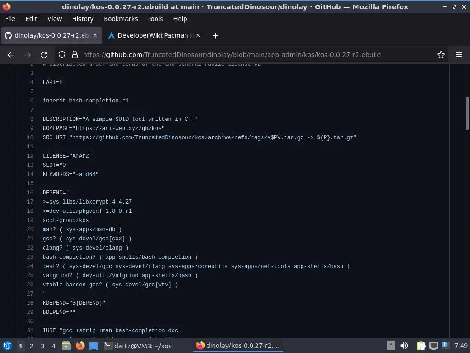The height and width of the screenshot is (353, 470).
Task: Show site security padlock information
Action: (75, 55)
